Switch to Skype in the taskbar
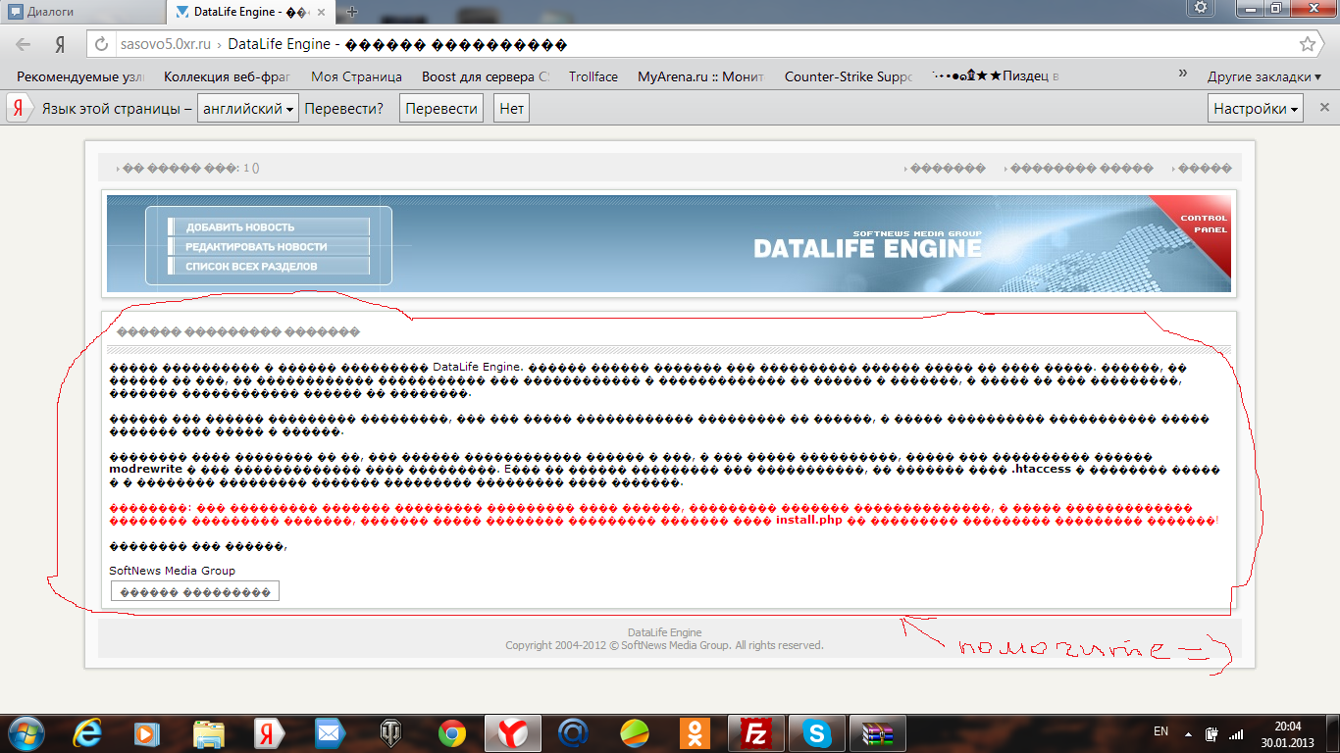Image resolution: width=1340 pixels, height=753 pixels. [816, 732]
